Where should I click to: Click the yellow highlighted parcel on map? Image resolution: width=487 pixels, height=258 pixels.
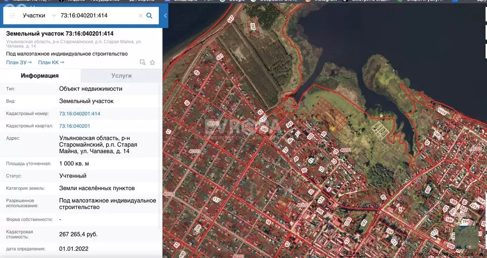332,127
